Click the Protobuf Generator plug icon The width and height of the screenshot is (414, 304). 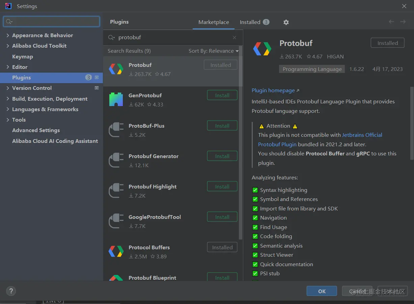click(116, 160)
